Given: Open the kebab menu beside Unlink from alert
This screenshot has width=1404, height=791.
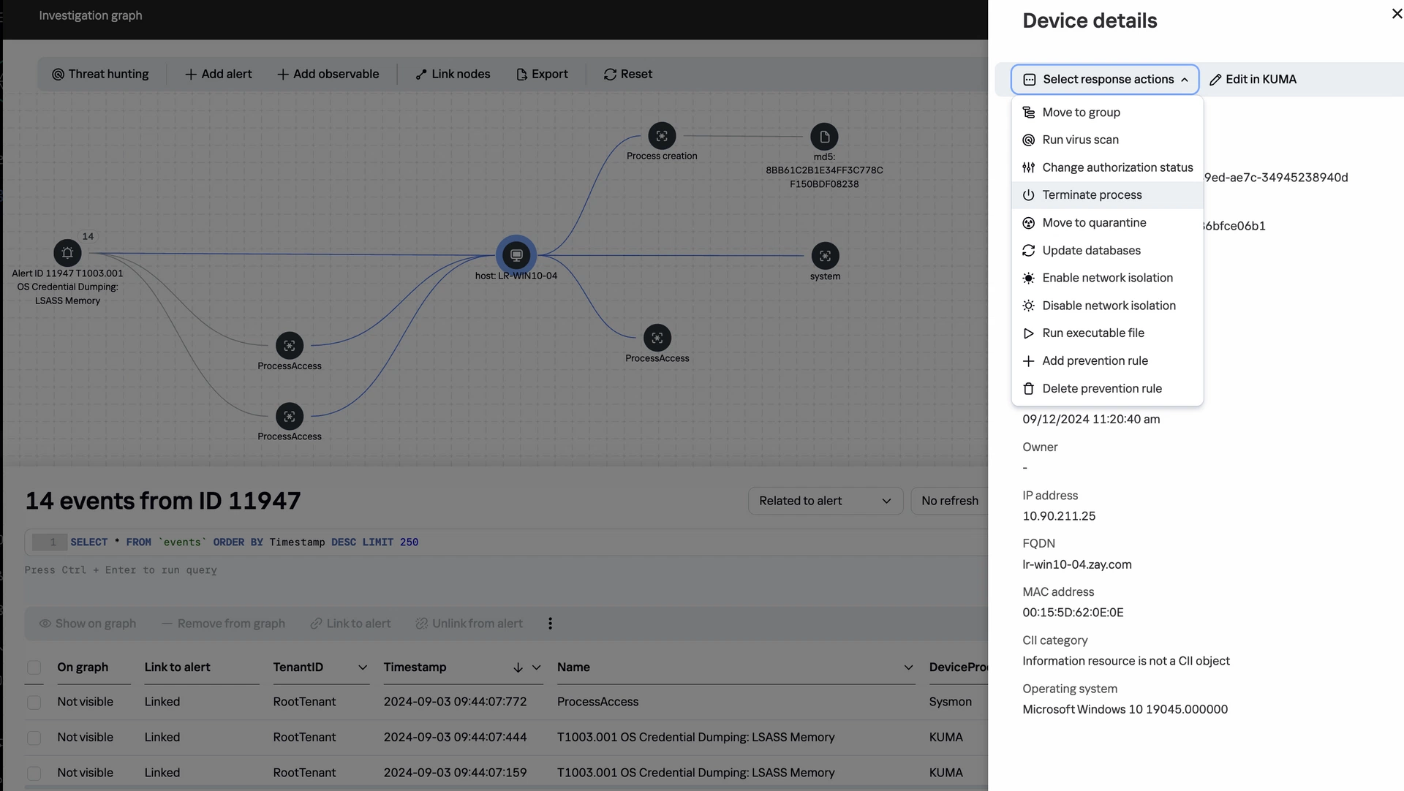Looking at the screenshot, I should (550, 624).
